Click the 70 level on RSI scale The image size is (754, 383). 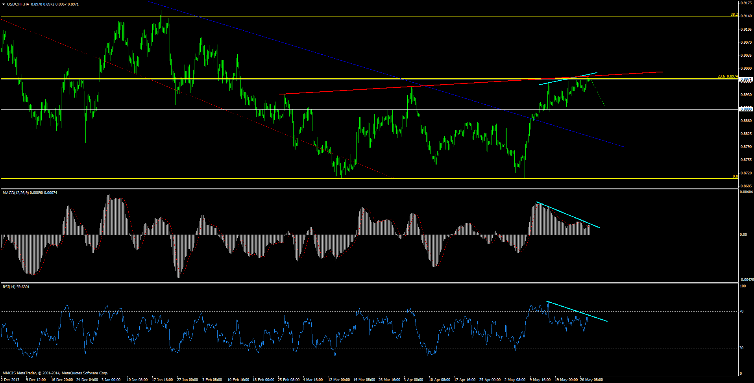point(742,311)
